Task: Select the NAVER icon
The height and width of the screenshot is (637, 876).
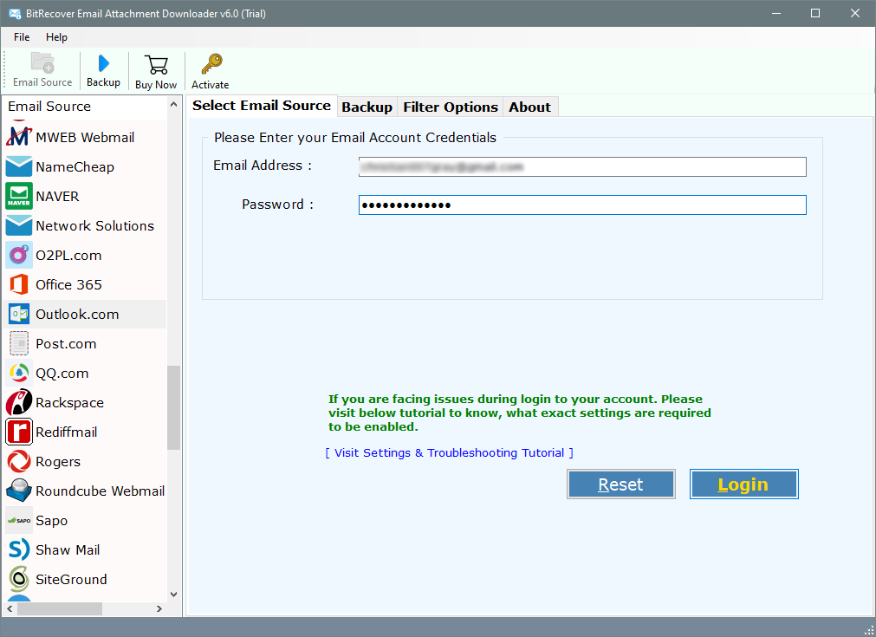Action: (19, 196)
